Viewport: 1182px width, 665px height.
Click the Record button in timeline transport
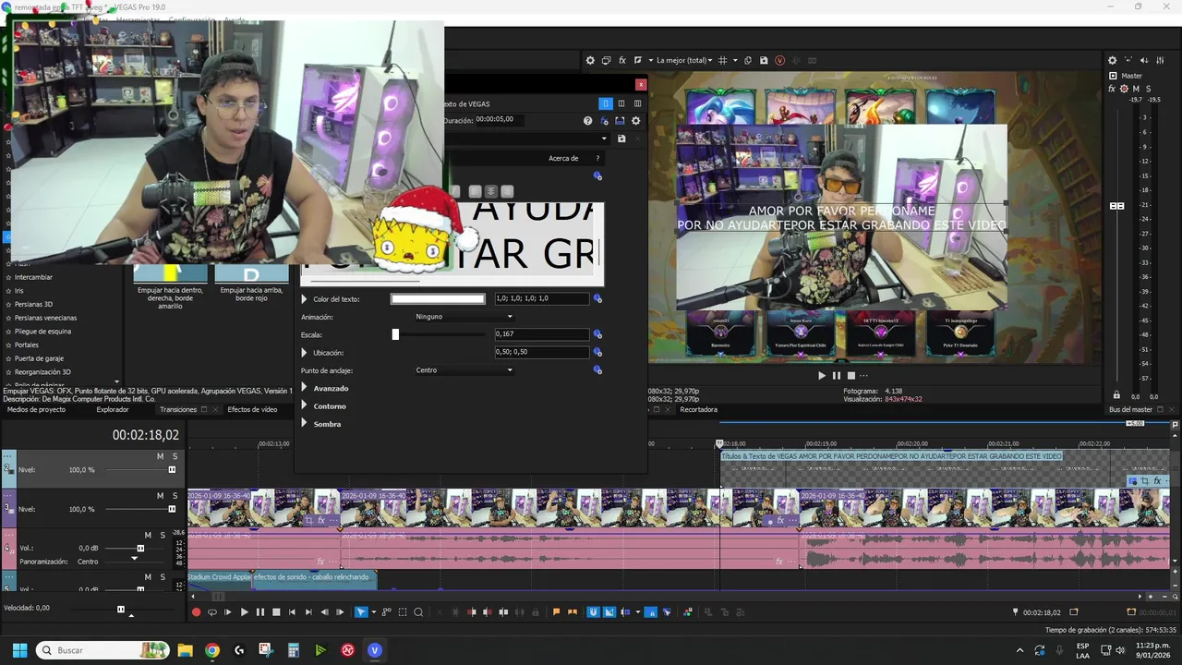point(196,612)
